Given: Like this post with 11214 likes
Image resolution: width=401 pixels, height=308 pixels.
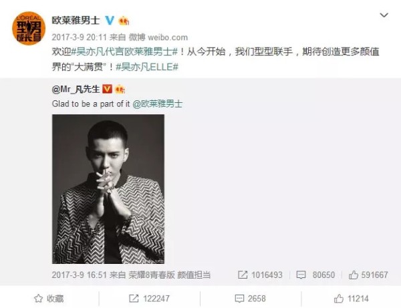Looking at the screenshot, I should click(x=351, y=299).
